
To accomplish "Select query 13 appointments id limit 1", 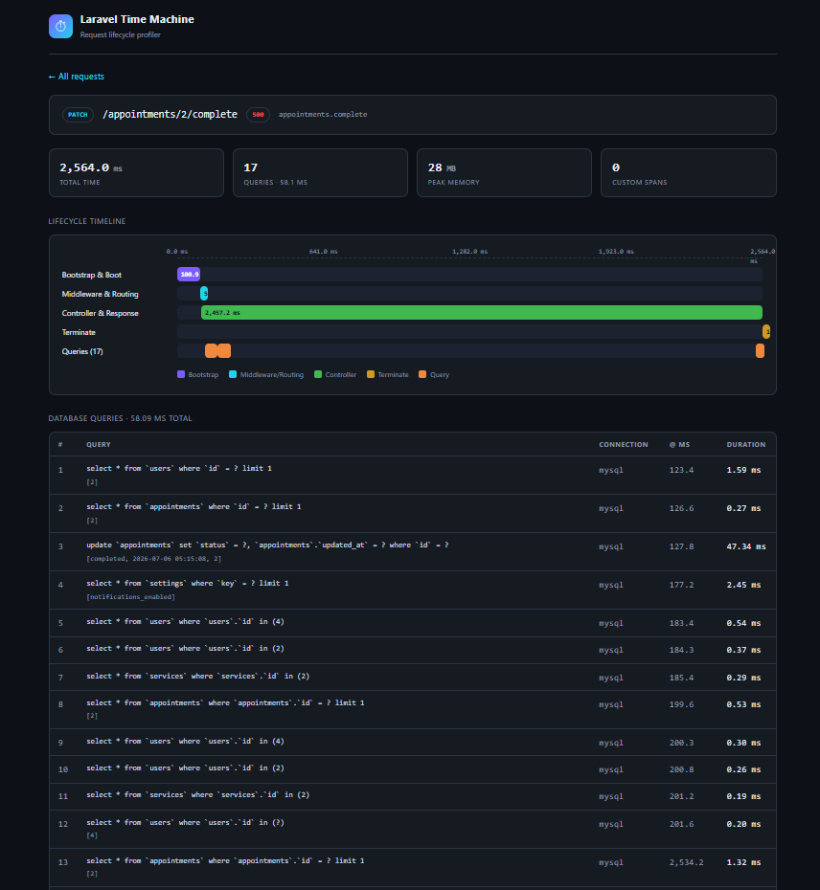I will coord(413,867).
